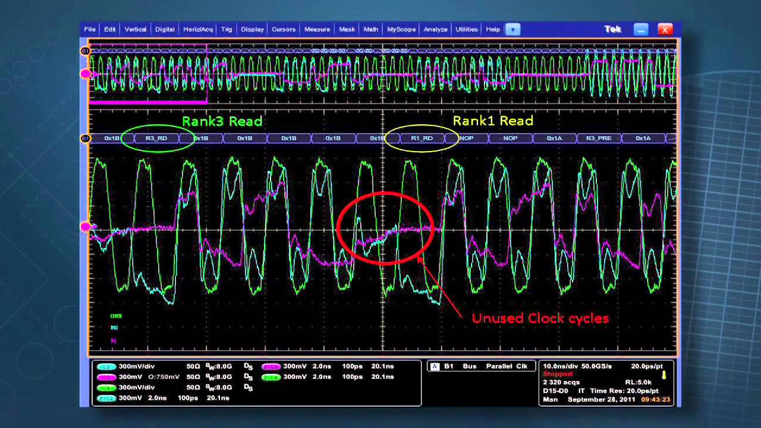Click the Parallel Clk trigger readout
The width and height of the screenshot is (761, 428).
pos(507,366)
